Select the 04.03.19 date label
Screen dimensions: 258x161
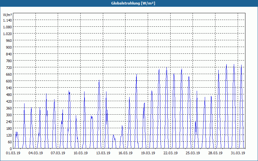tap(35, 153)
